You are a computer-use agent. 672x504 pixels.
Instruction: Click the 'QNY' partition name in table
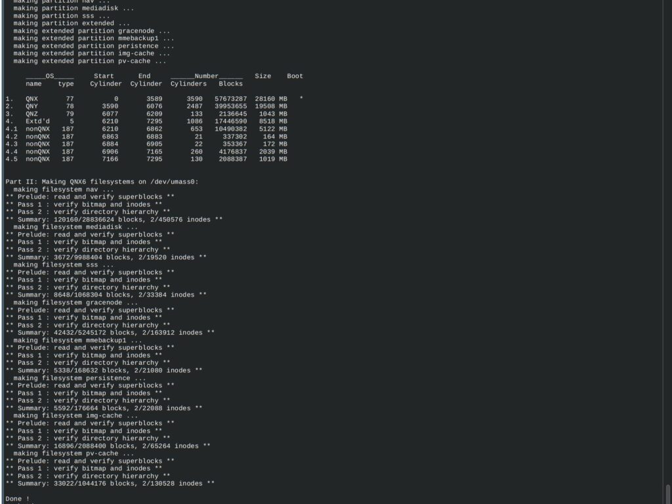point(31,106)
